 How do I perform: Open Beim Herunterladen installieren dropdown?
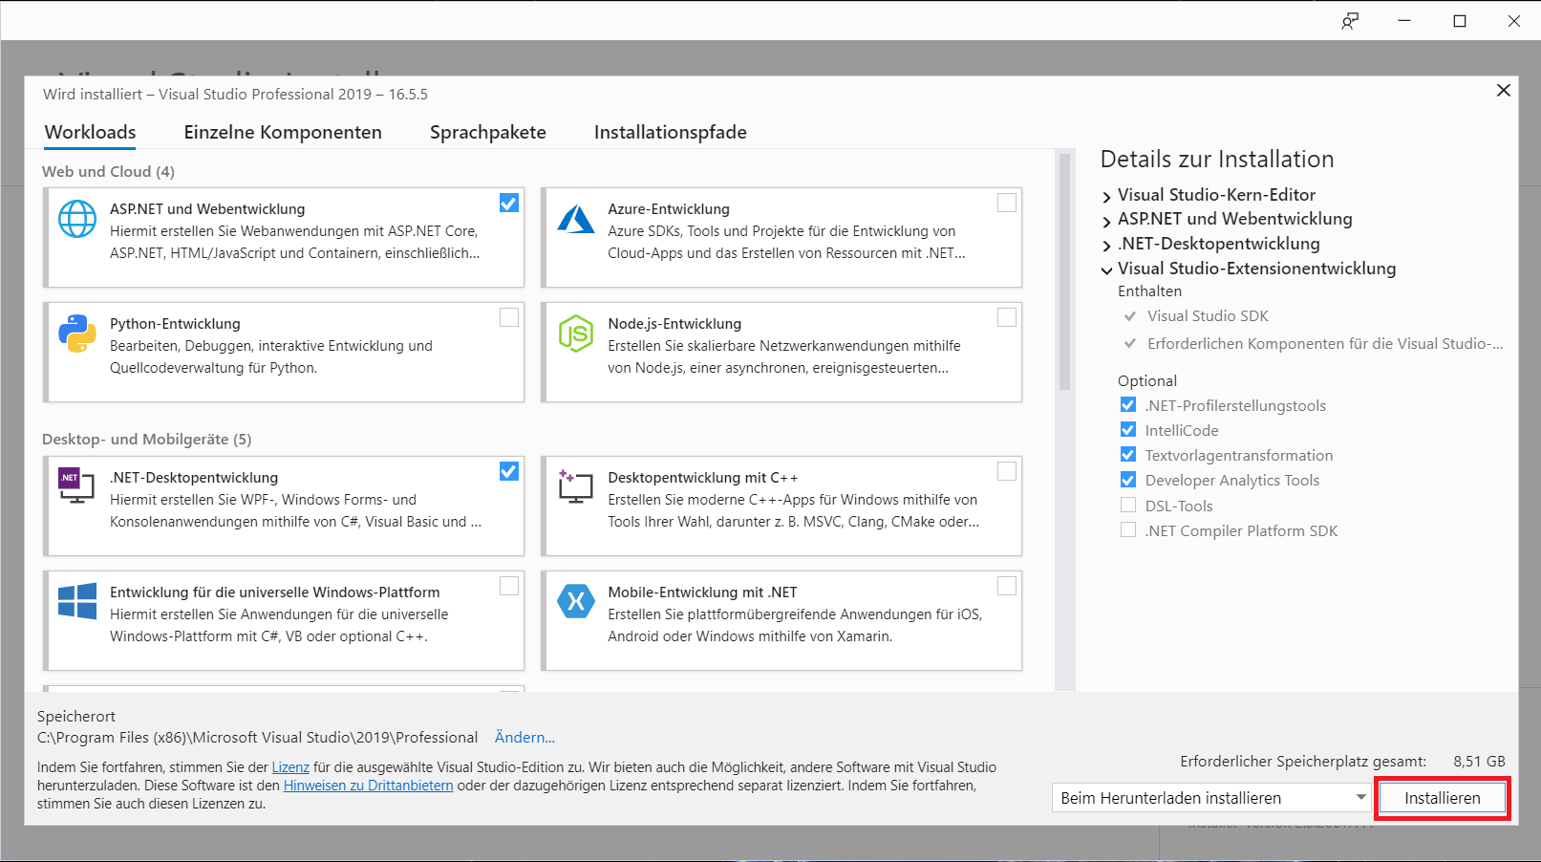point(1211,798)
